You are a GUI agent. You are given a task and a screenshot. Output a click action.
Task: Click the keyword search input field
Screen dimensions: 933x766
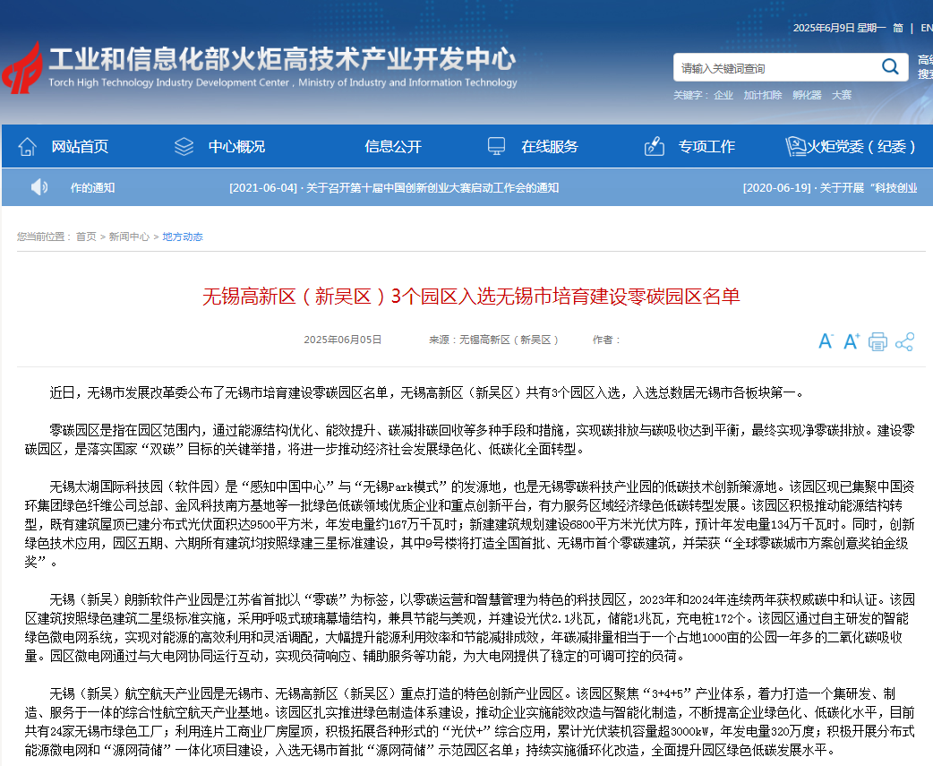[776, 68]
